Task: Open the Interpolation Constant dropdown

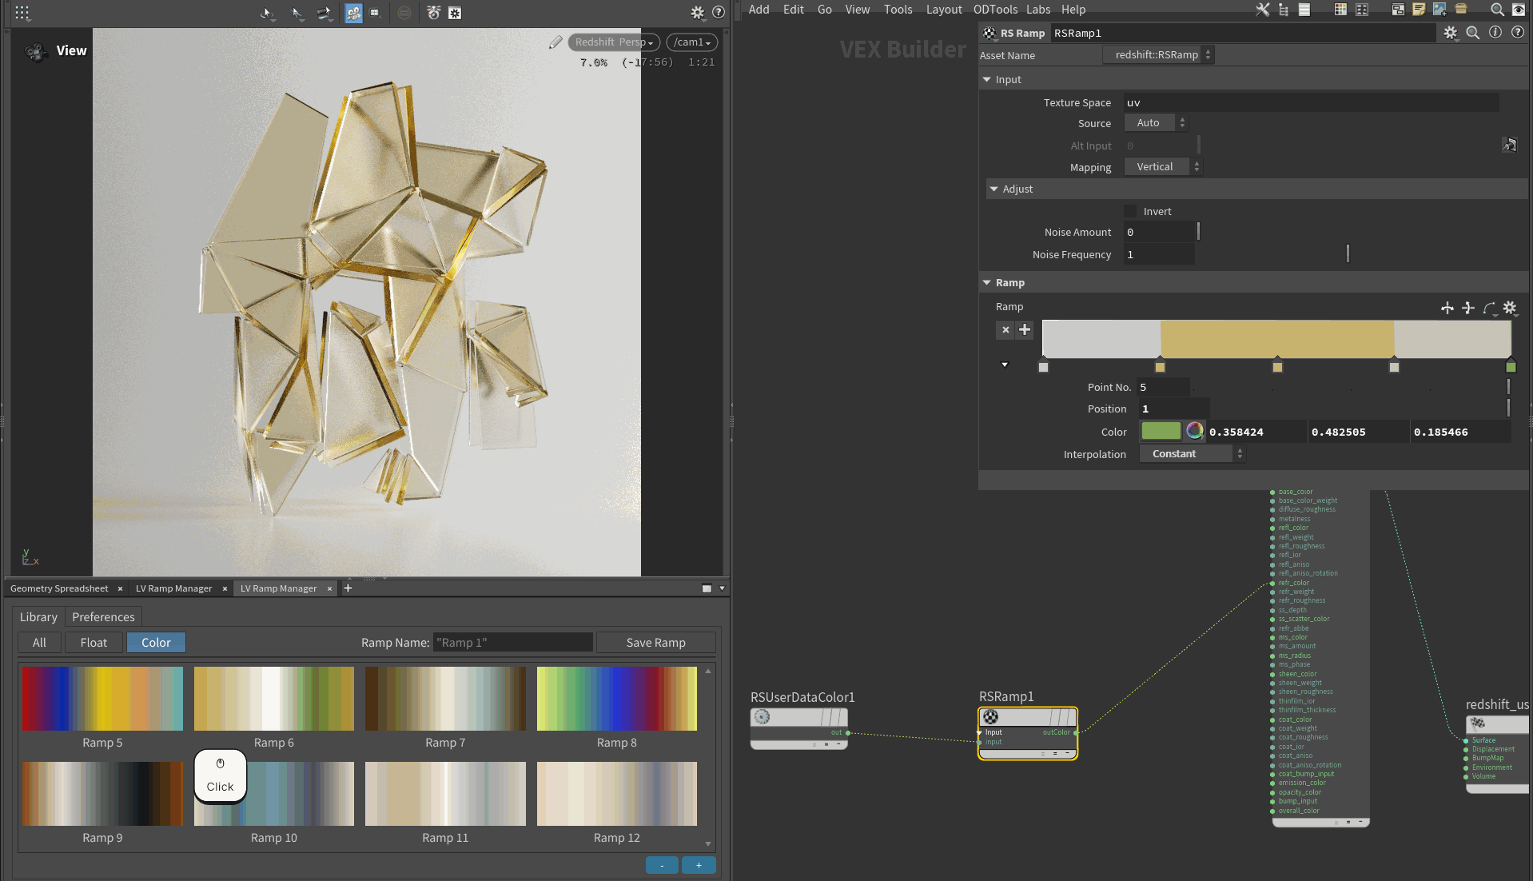Action: coord(1192,454)
